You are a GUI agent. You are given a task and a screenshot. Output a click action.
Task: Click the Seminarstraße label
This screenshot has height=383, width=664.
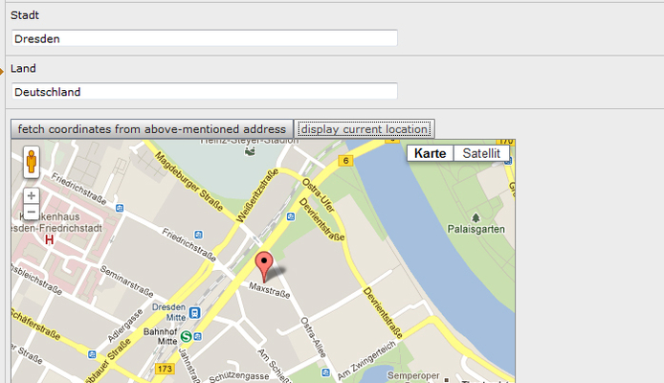[x=127, y=281]
